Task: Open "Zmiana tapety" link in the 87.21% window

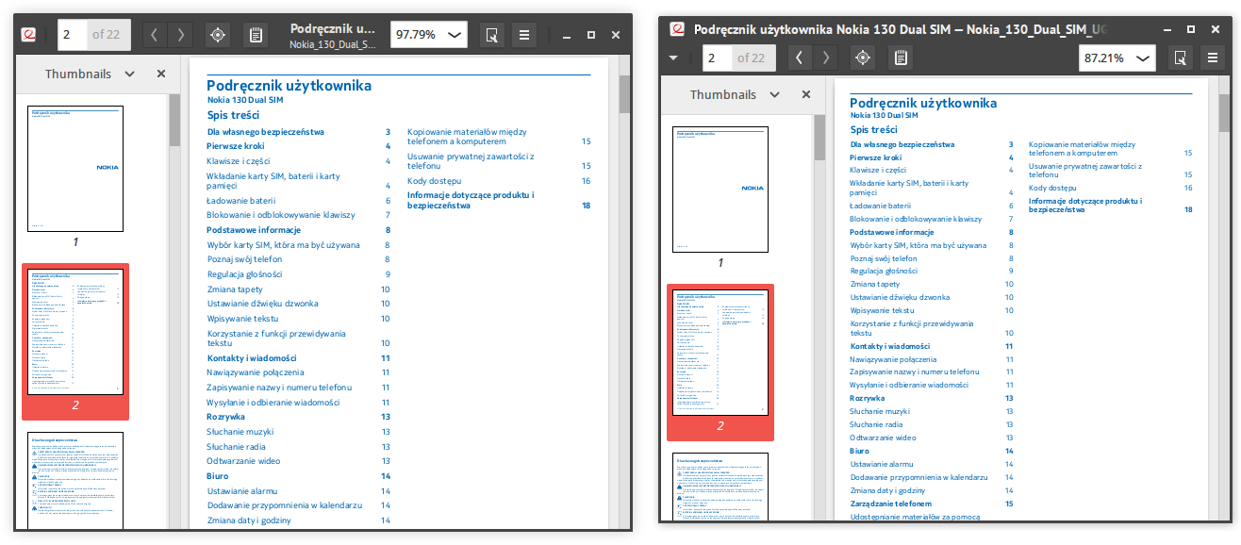Action: [873, 284]
